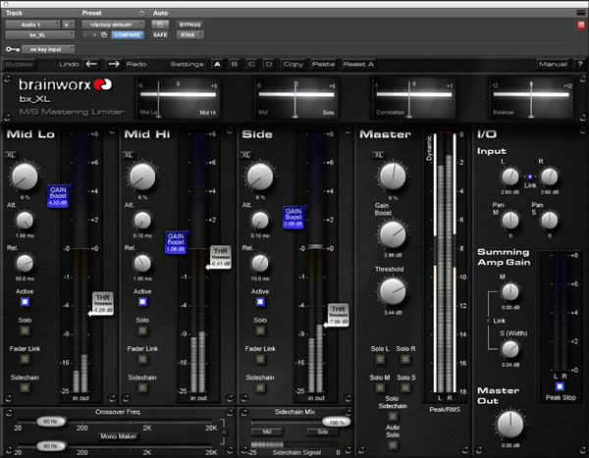Click the redo right-arrow icon
The width and height of the screenshot is (589, 458).
click(x=114, y=64)
